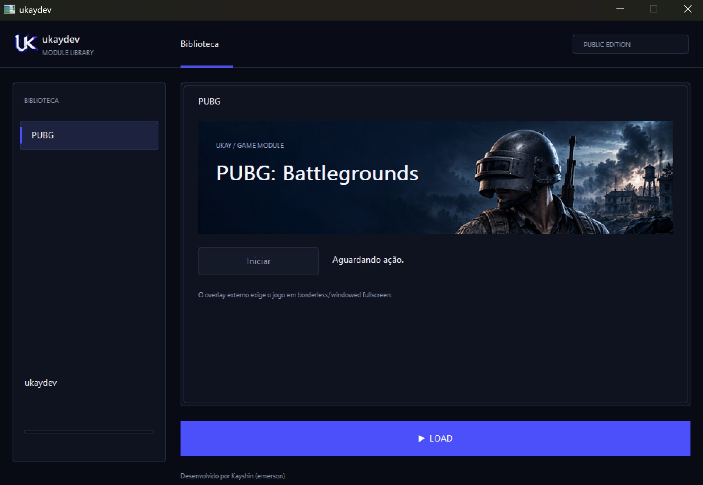Click the "PUBG: Battlegrounds" title text
This screenshot has width=703, height=485.
tap(317, 173)
